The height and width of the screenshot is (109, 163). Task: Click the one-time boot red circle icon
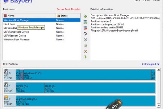pos(85,40)
